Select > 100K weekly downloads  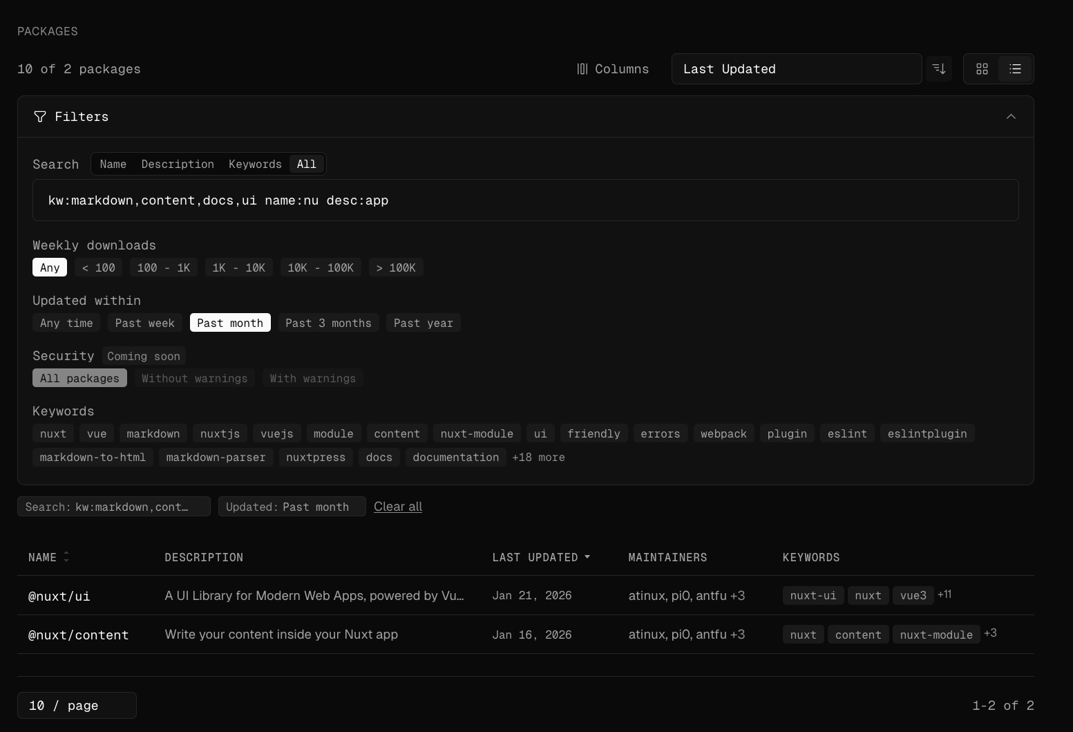(396, 268)
